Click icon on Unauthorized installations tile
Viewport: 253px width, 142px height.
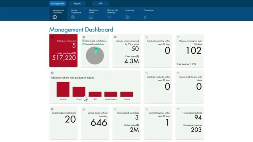coord(52,109)
